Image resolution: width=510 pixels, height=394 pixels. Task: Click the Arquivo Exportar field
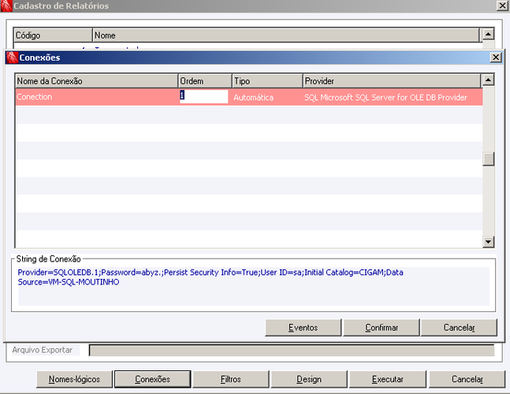coord(292,350)
